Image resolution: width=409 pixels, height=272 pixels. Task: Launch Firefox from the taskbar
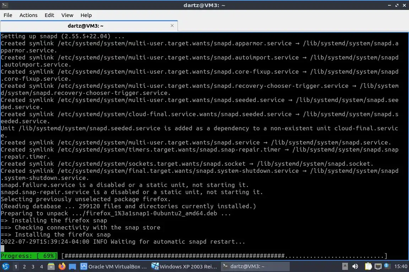[62, 266]
